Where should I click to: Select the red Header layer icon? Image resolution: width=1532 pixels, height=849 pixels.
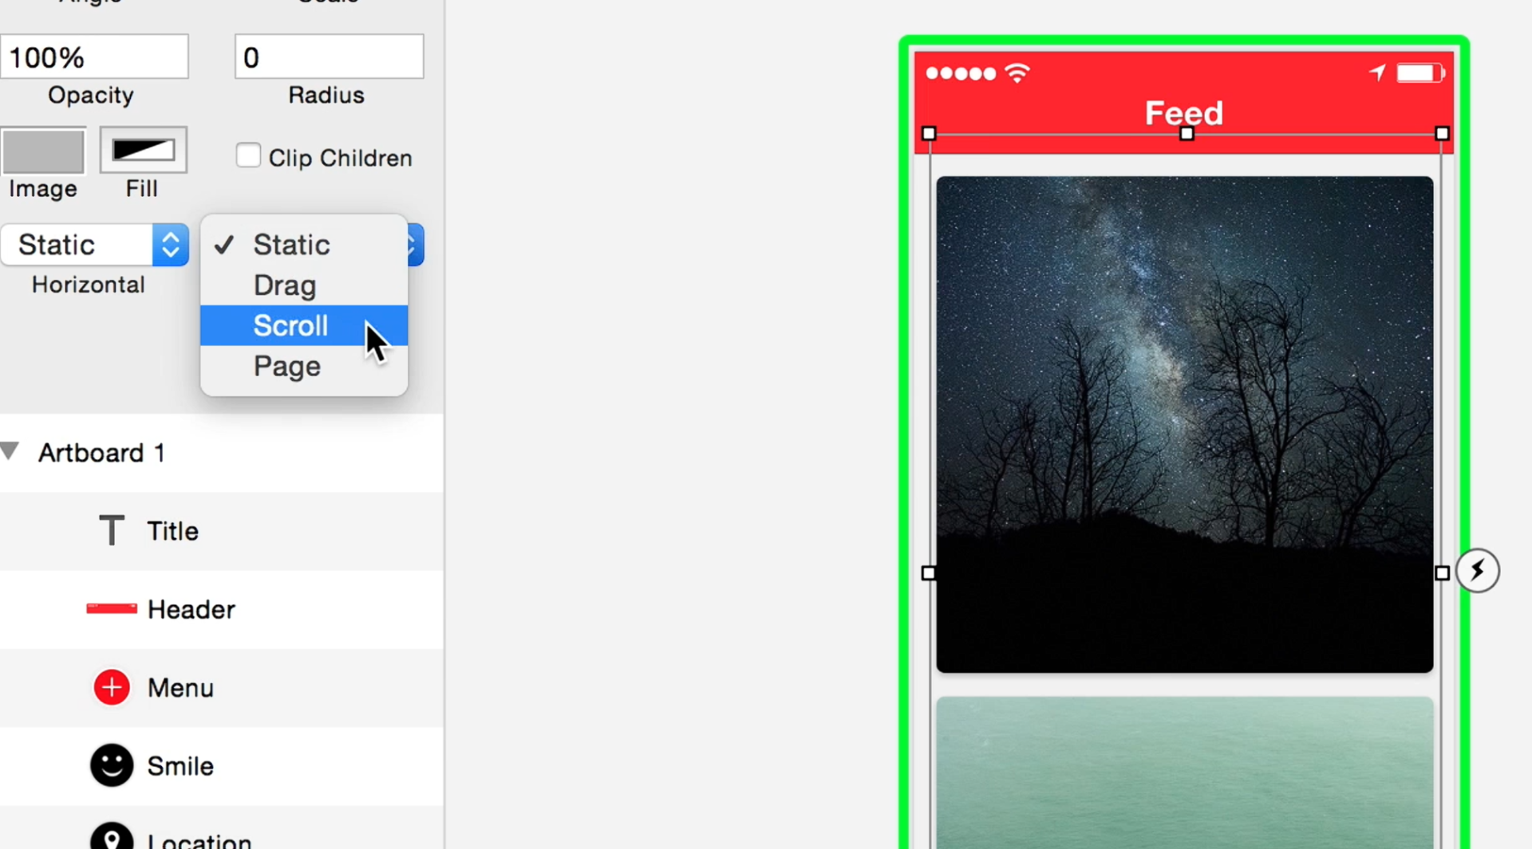coord(112,609)
